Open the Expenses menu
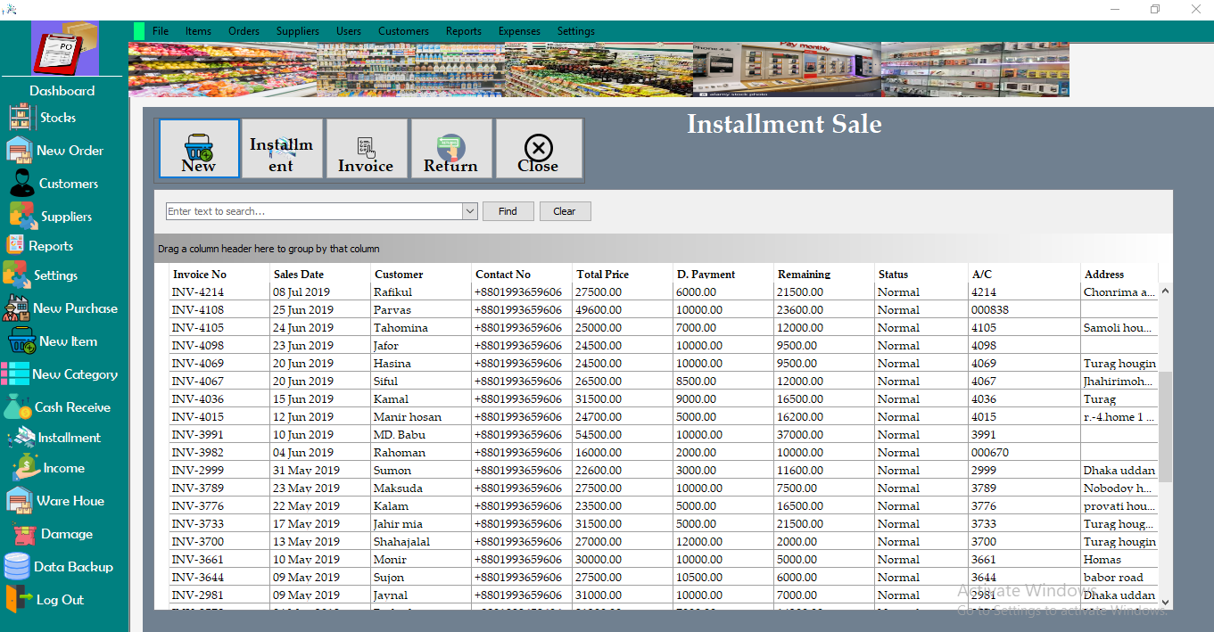Viewport: 1214px width, 632px height. (519, 30)
